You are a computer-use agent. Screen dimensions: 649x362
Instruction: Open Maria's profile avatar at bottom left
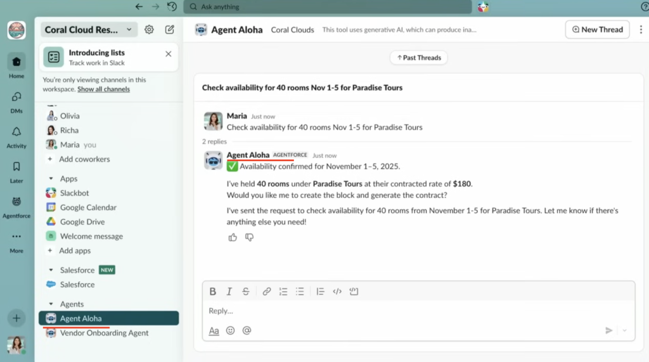pyautogui.click(x=16, y=345)
